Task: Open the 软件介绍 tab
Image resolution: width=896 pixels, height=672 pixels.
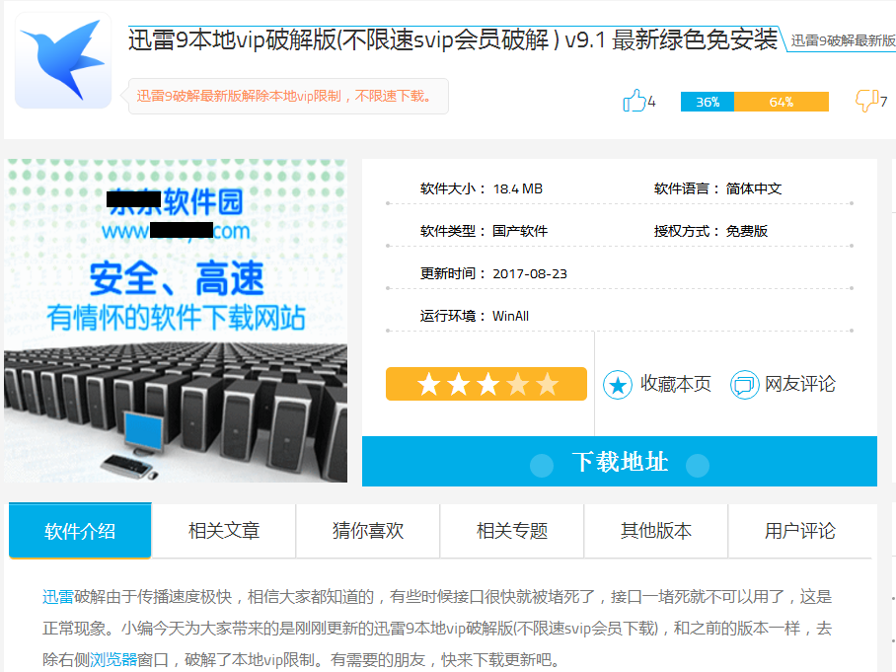Action: pyautogui.click(x=80, y=531)
